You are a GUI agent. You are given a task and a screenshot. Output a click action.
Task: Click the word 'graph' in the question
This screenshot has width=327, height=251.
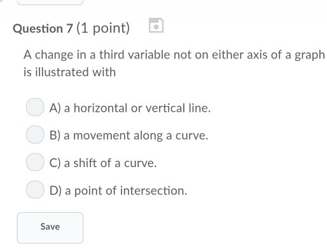[x=310, y=55]
